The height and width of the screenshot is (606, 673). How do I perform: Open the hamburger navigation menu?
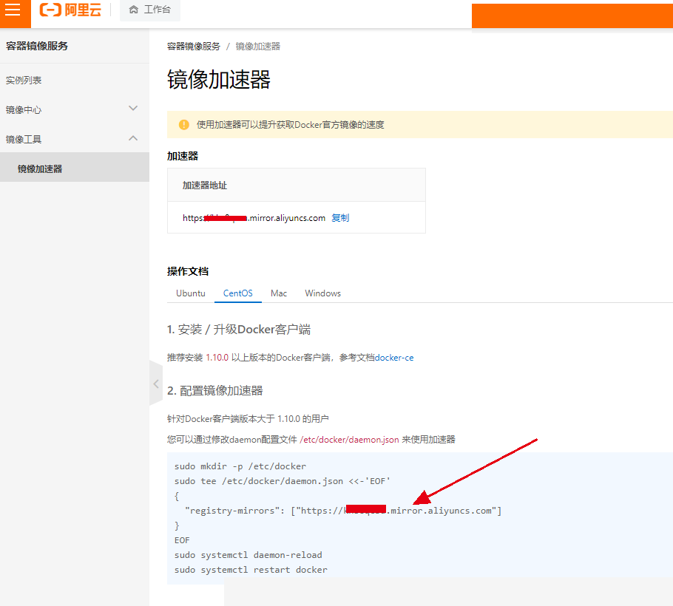(x=13, y=10)
